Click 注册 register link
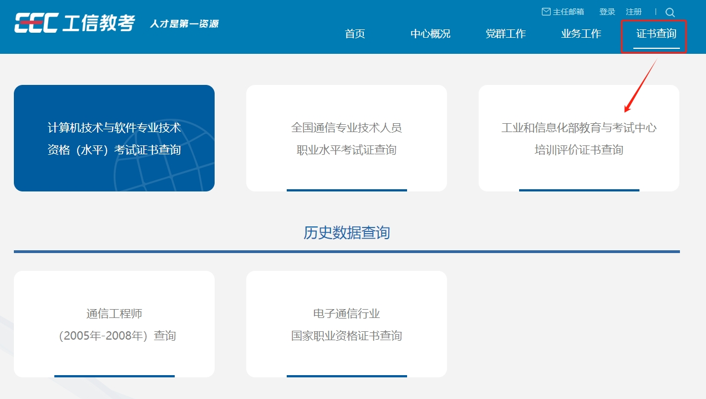Screen dimensions: 706x399 [x=634, y=12]
